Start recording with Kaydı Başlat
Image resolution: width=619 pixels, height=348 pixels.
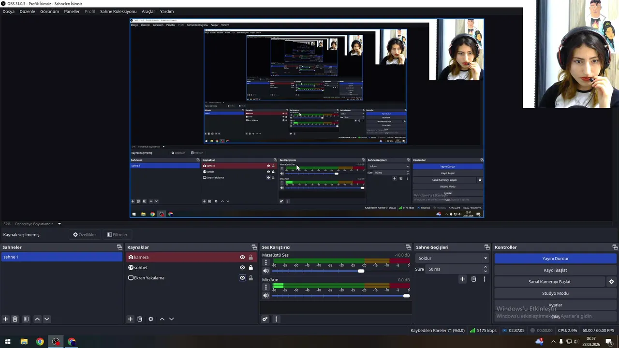[555, 270]
